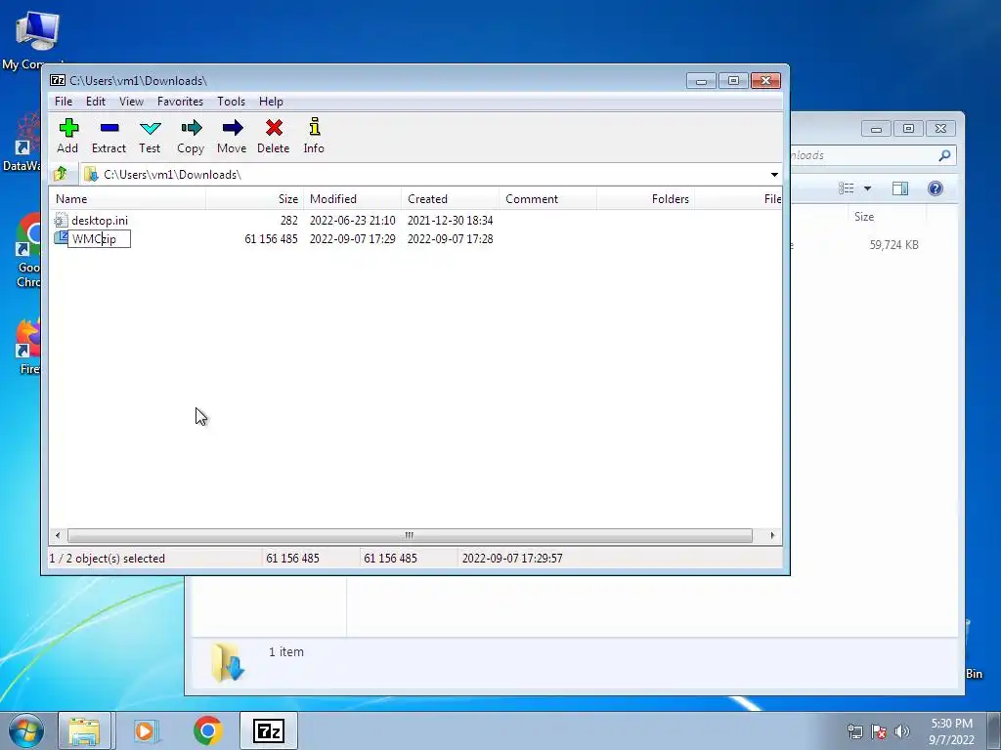Sort by the Modified column header
Screen dimensions: 1001x750
[x=353, y=199]
